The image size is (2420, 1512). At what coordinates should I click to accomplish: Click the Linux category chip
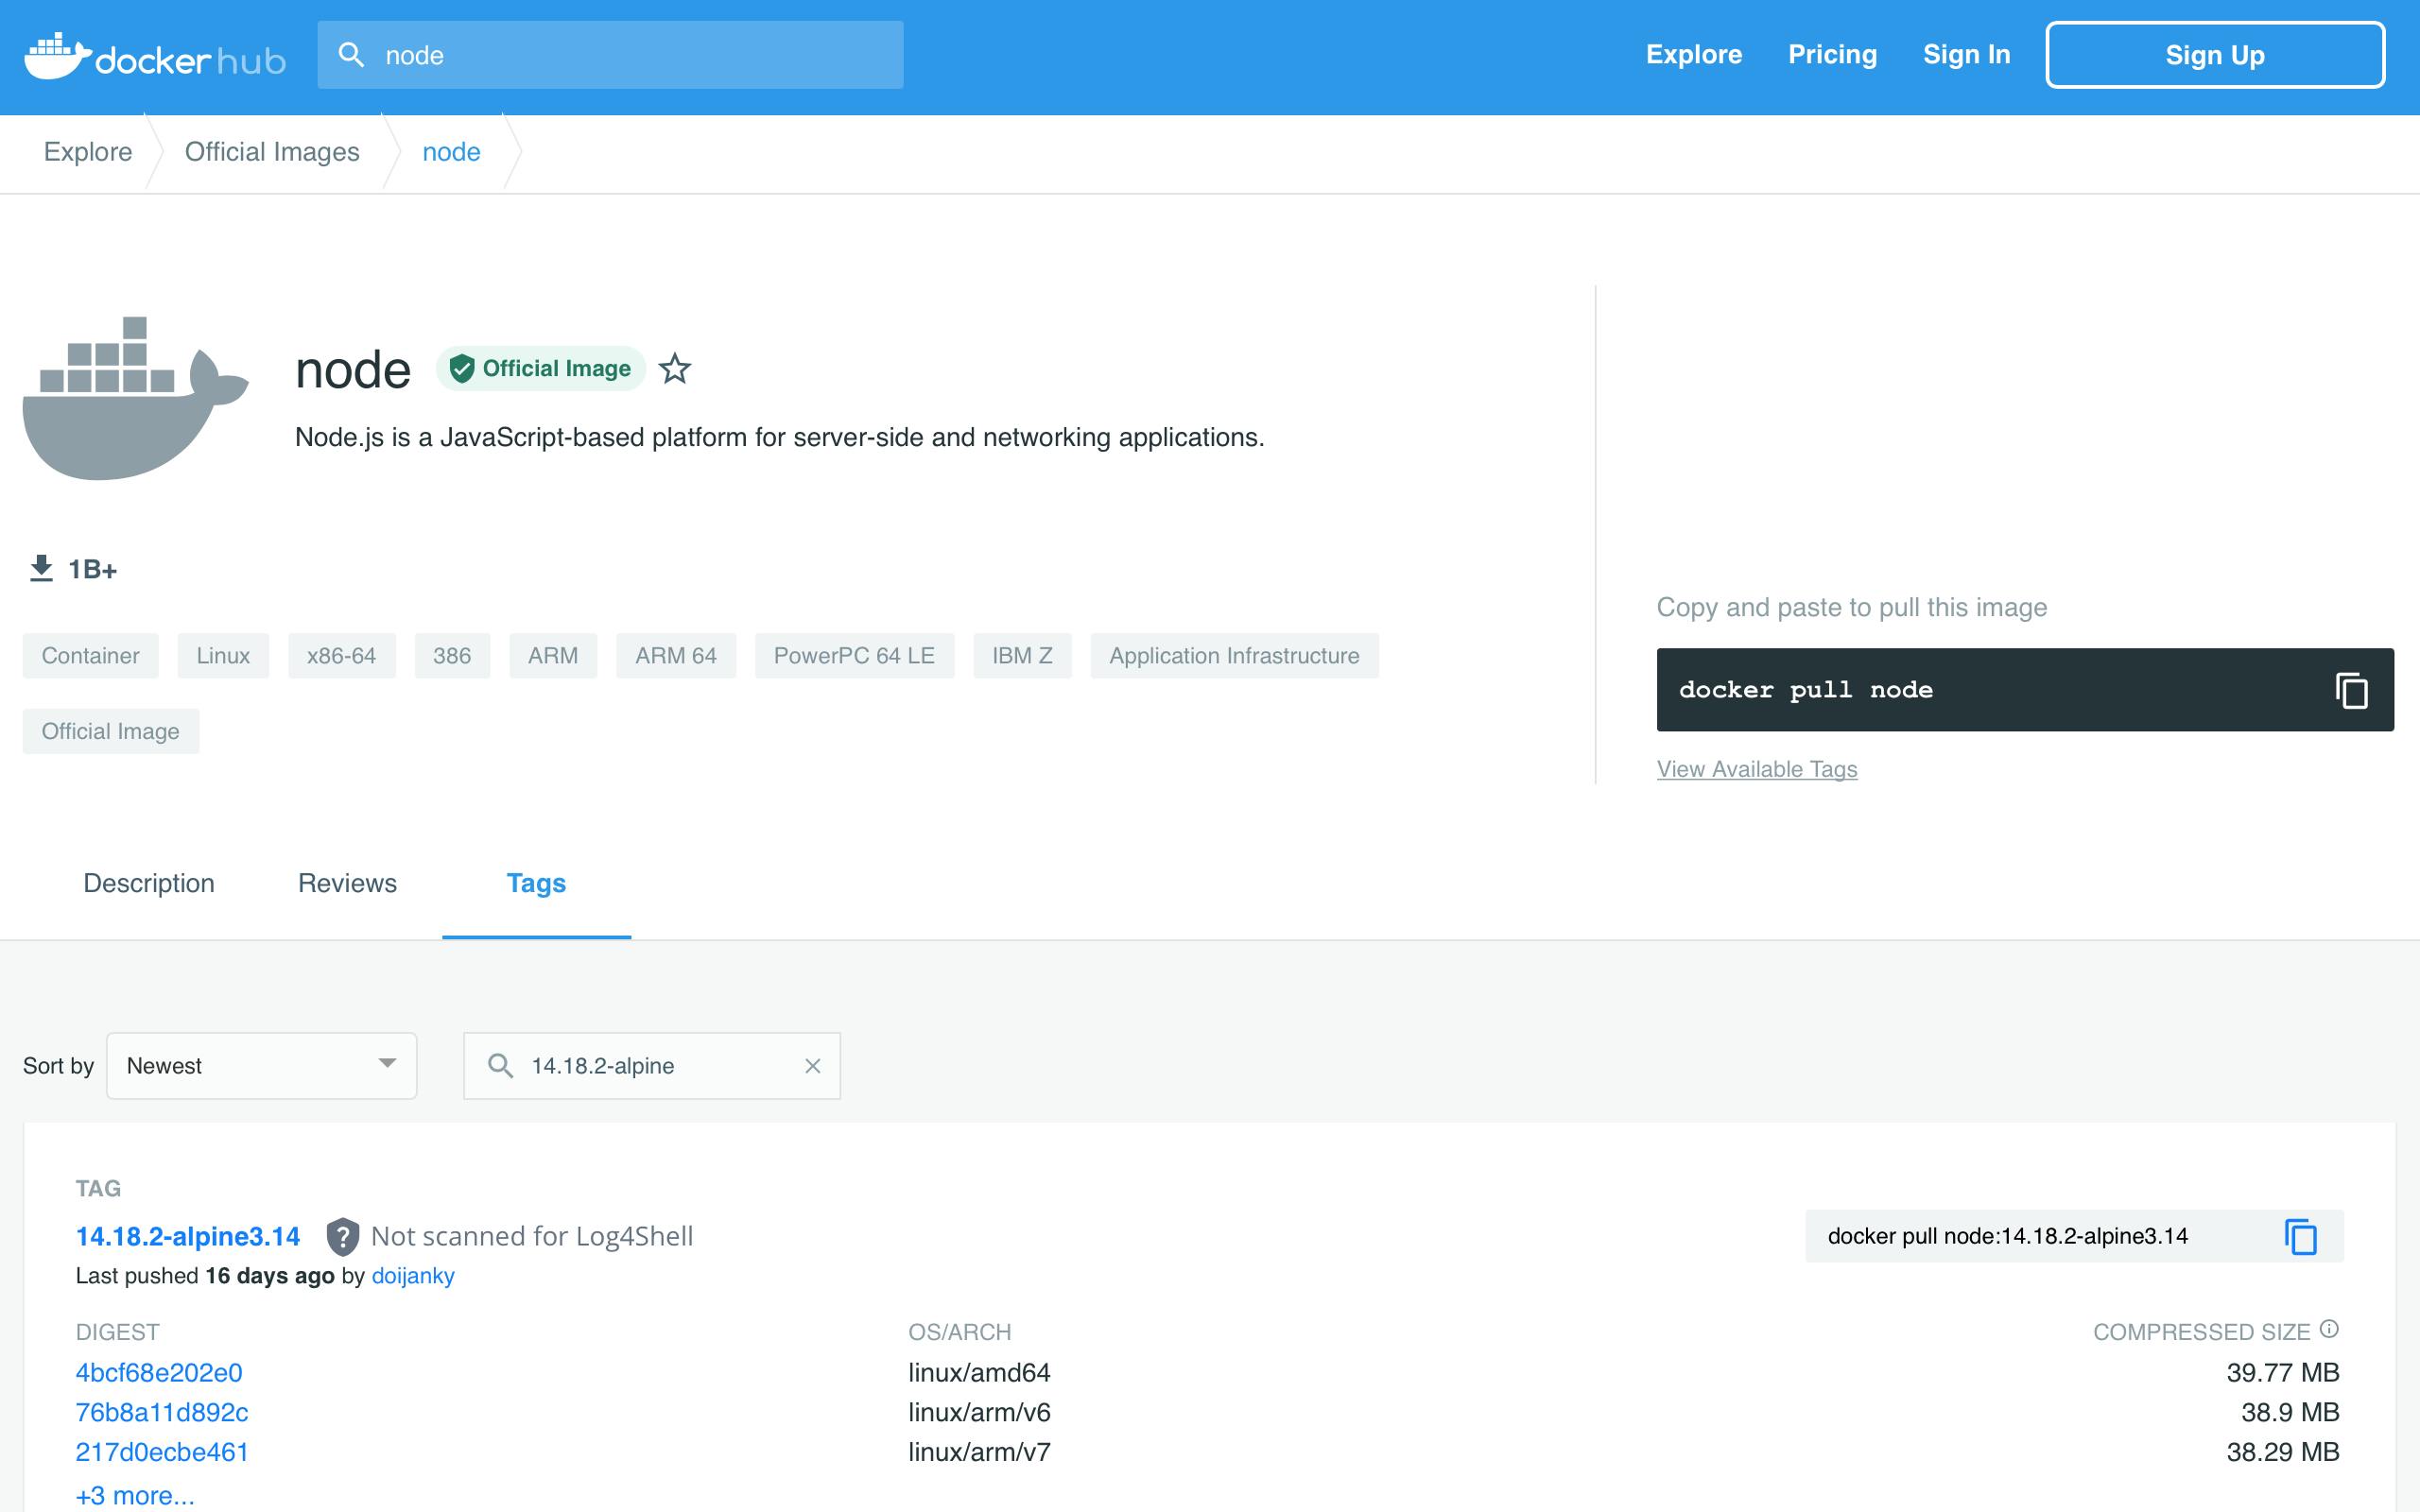click(223, 656)
